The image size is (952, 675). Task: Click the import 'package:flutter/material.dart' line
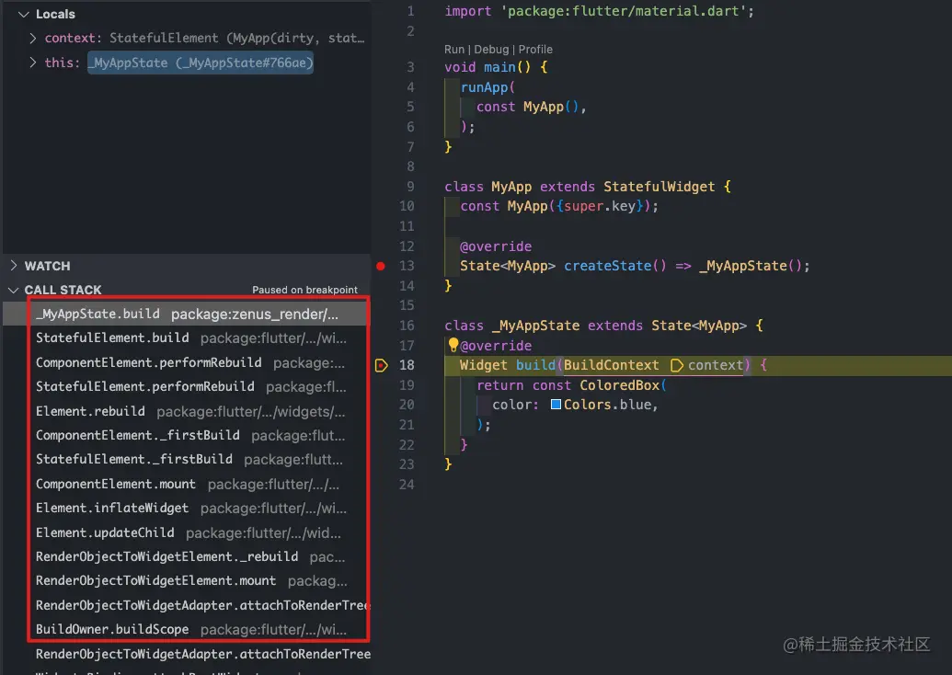pos(599,11)
